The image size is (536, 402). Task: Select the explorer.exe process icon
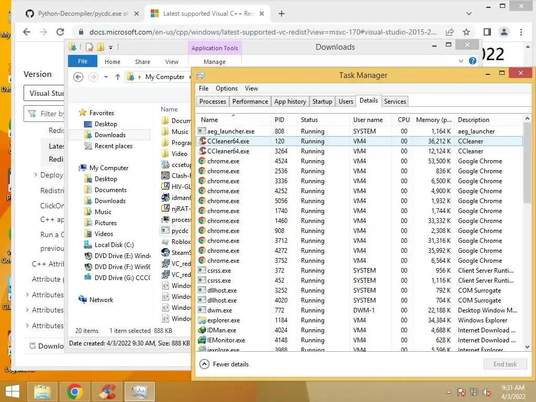pos(202,320)
